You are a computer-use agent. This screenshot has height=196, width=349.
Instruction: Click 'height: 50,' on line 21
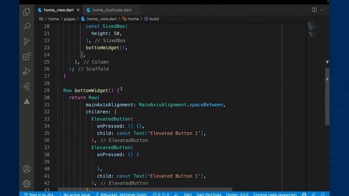click(107, 34)
